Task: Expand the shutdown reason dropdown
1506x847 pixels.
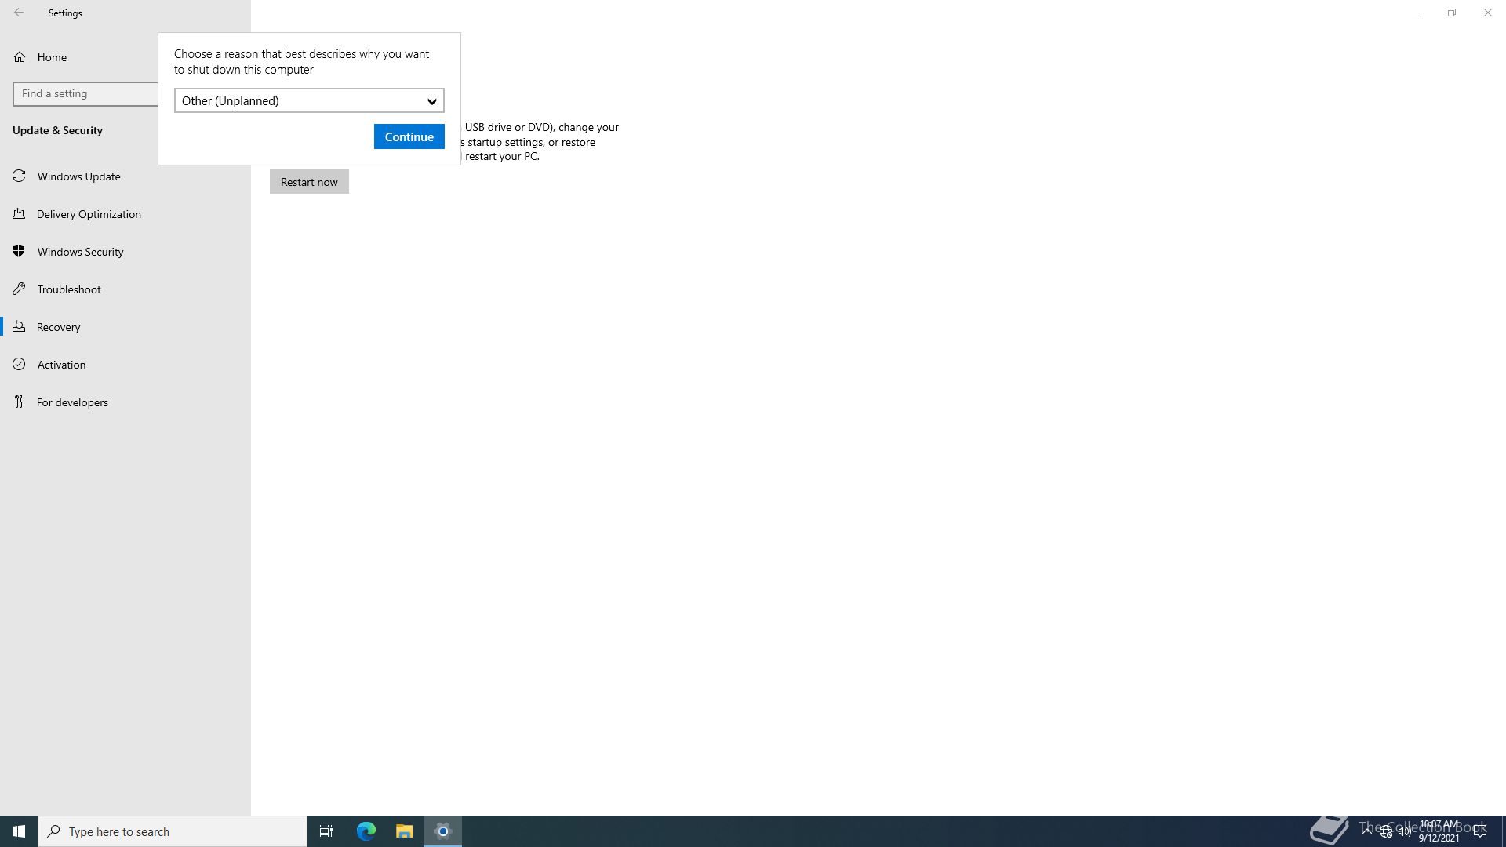Action: [x=309, y=100]
